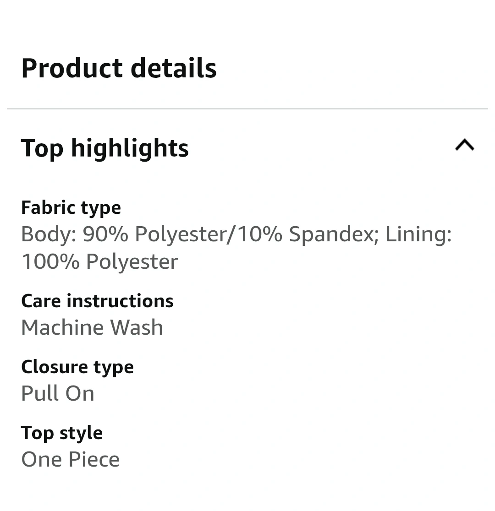Click the word highlights in the section title
The height and width of the screenshot is (511, 495).
130,148
